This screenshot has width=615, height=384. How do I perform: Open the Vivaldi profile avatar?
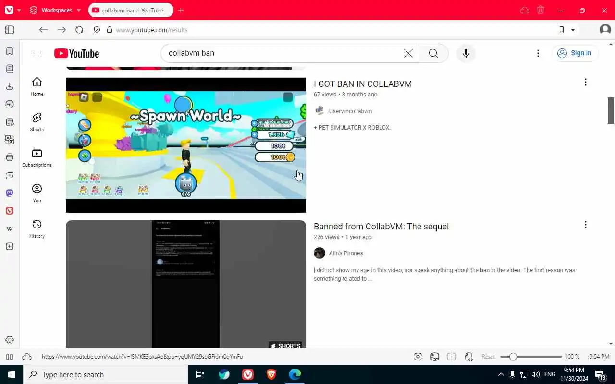click(x=605, y=30)
